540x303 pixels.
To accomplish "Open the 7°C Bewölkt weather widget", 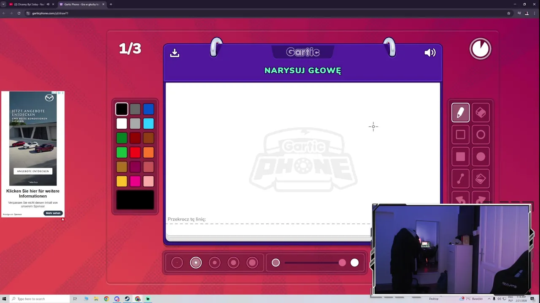I will [472, 299].
